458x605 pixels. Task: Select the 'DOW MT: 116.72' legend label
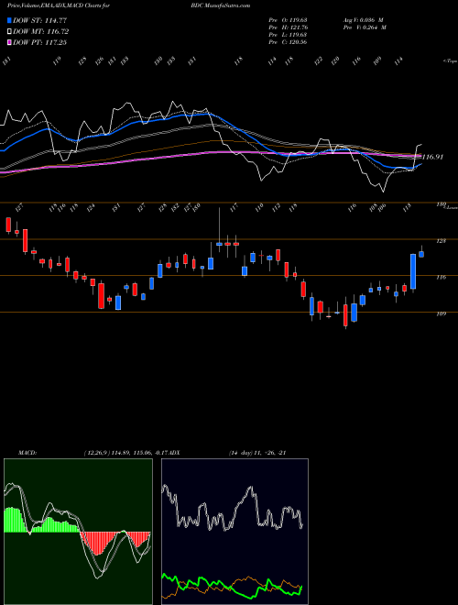[40, 31]
